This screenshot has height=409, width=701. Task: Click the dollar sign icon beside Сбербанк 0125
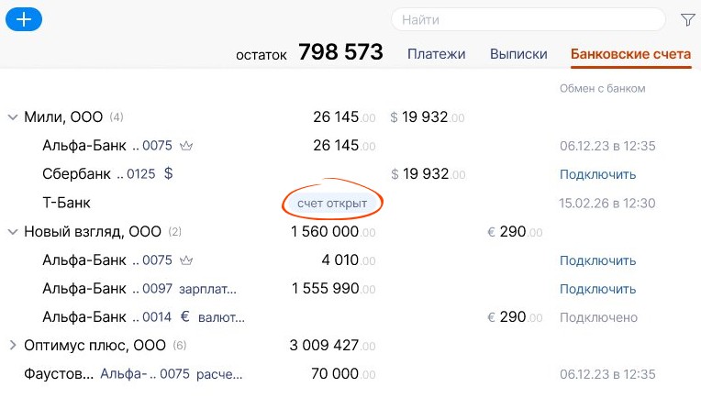click(x=168, y=173)
